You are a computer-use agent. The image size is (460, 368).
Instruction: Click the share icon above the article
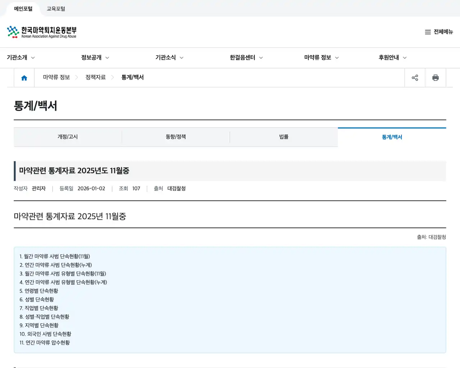[415, 77]
